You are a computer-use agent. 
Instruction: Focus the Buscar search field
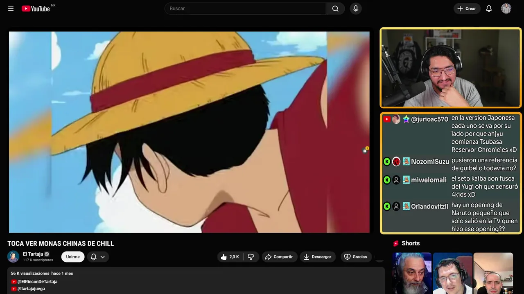point(245,9)
